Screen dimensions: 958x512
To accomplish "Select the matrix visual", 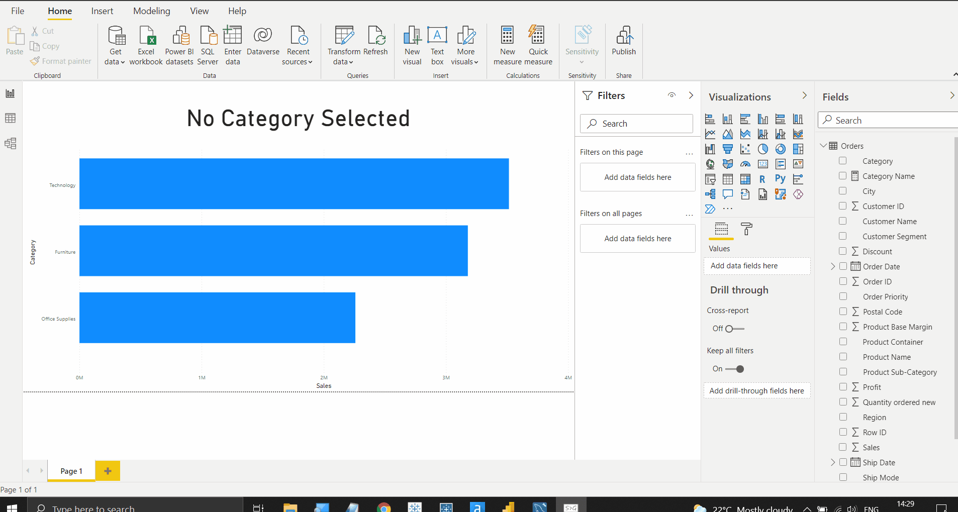I will point(745,179).
